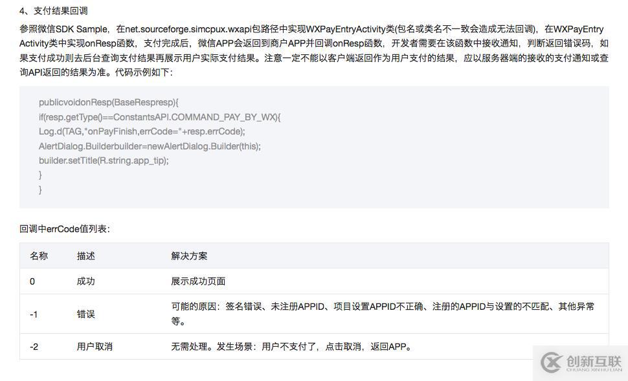Click the solution text '无需处理。发生场景'

[291, 347]
